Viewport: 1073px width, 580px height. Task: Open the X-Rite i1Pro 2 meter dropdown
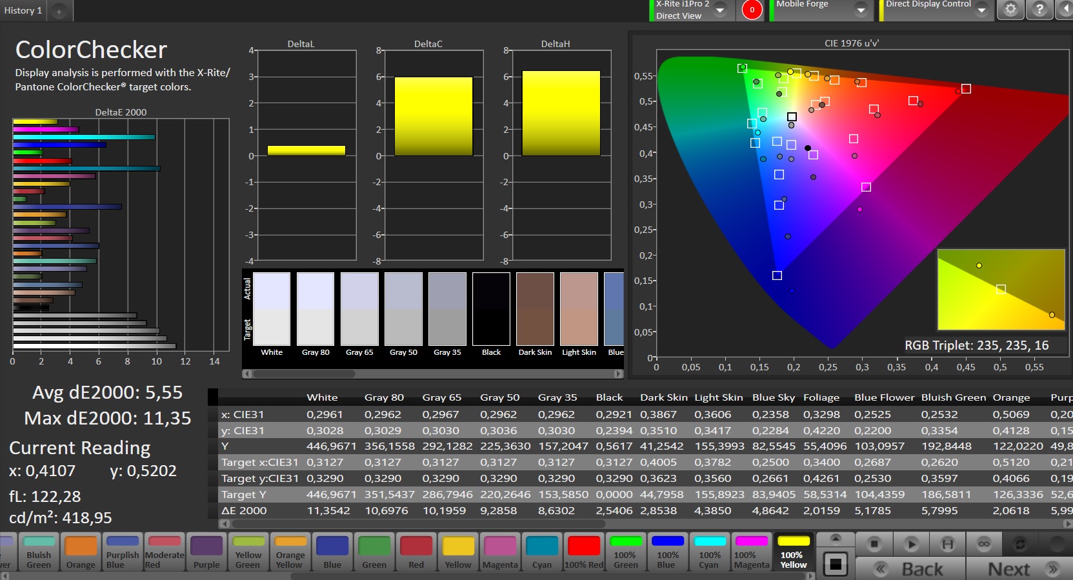(x=720, y=10)
